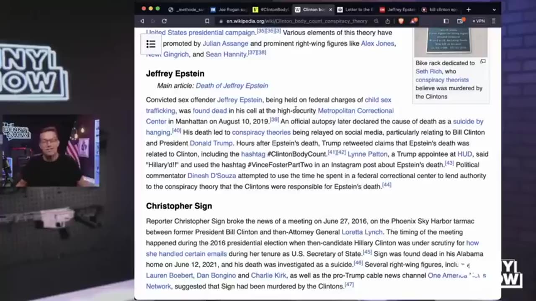Click the address bar URL field
Viewport: 536px width, 301px height.
296,21
